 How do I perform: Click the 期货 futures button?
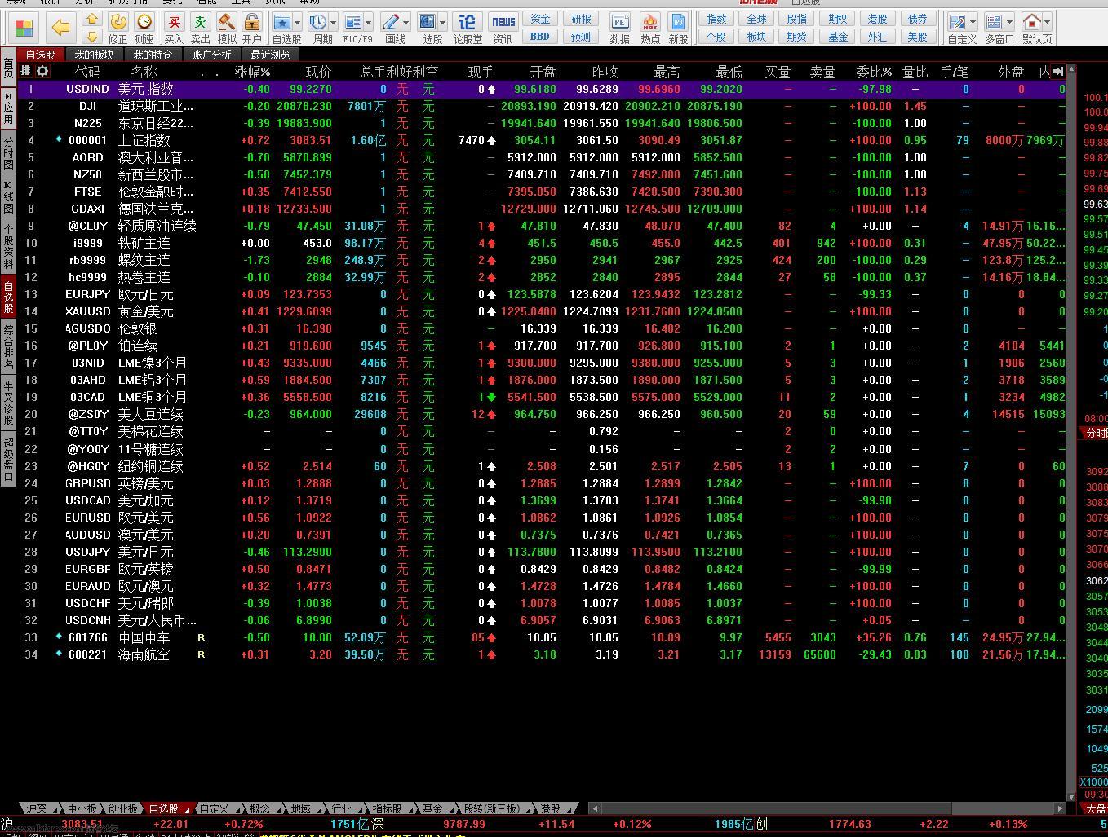tap(797, 36)
